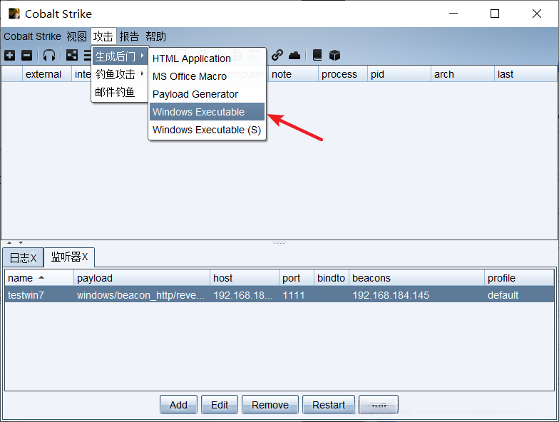Click the last column header

(526, 74)
